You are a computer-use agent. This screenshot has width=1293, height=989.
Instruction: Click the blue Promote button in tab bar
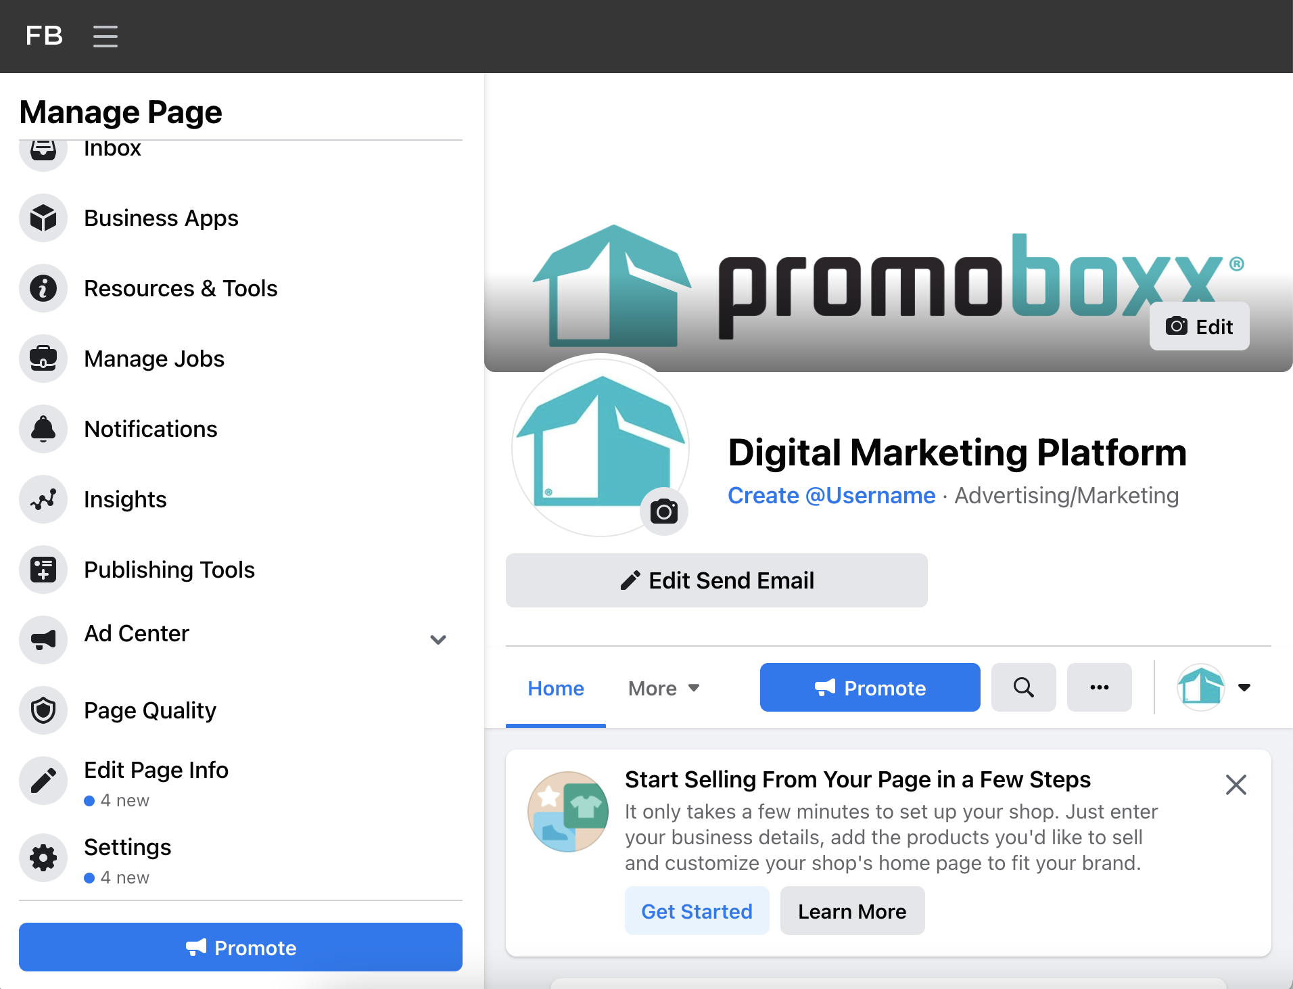click(870, 687)
